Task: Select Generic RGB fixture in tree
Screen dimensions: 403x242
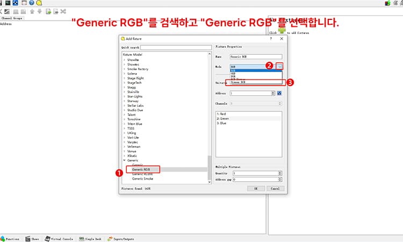Action: pos(141,169)
